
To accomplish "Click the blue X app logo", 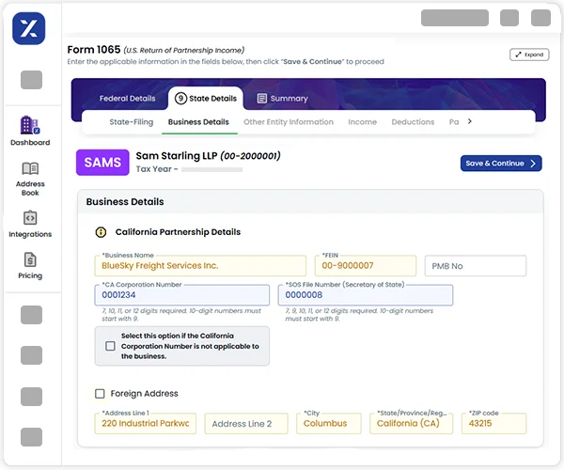I will 29,28.
